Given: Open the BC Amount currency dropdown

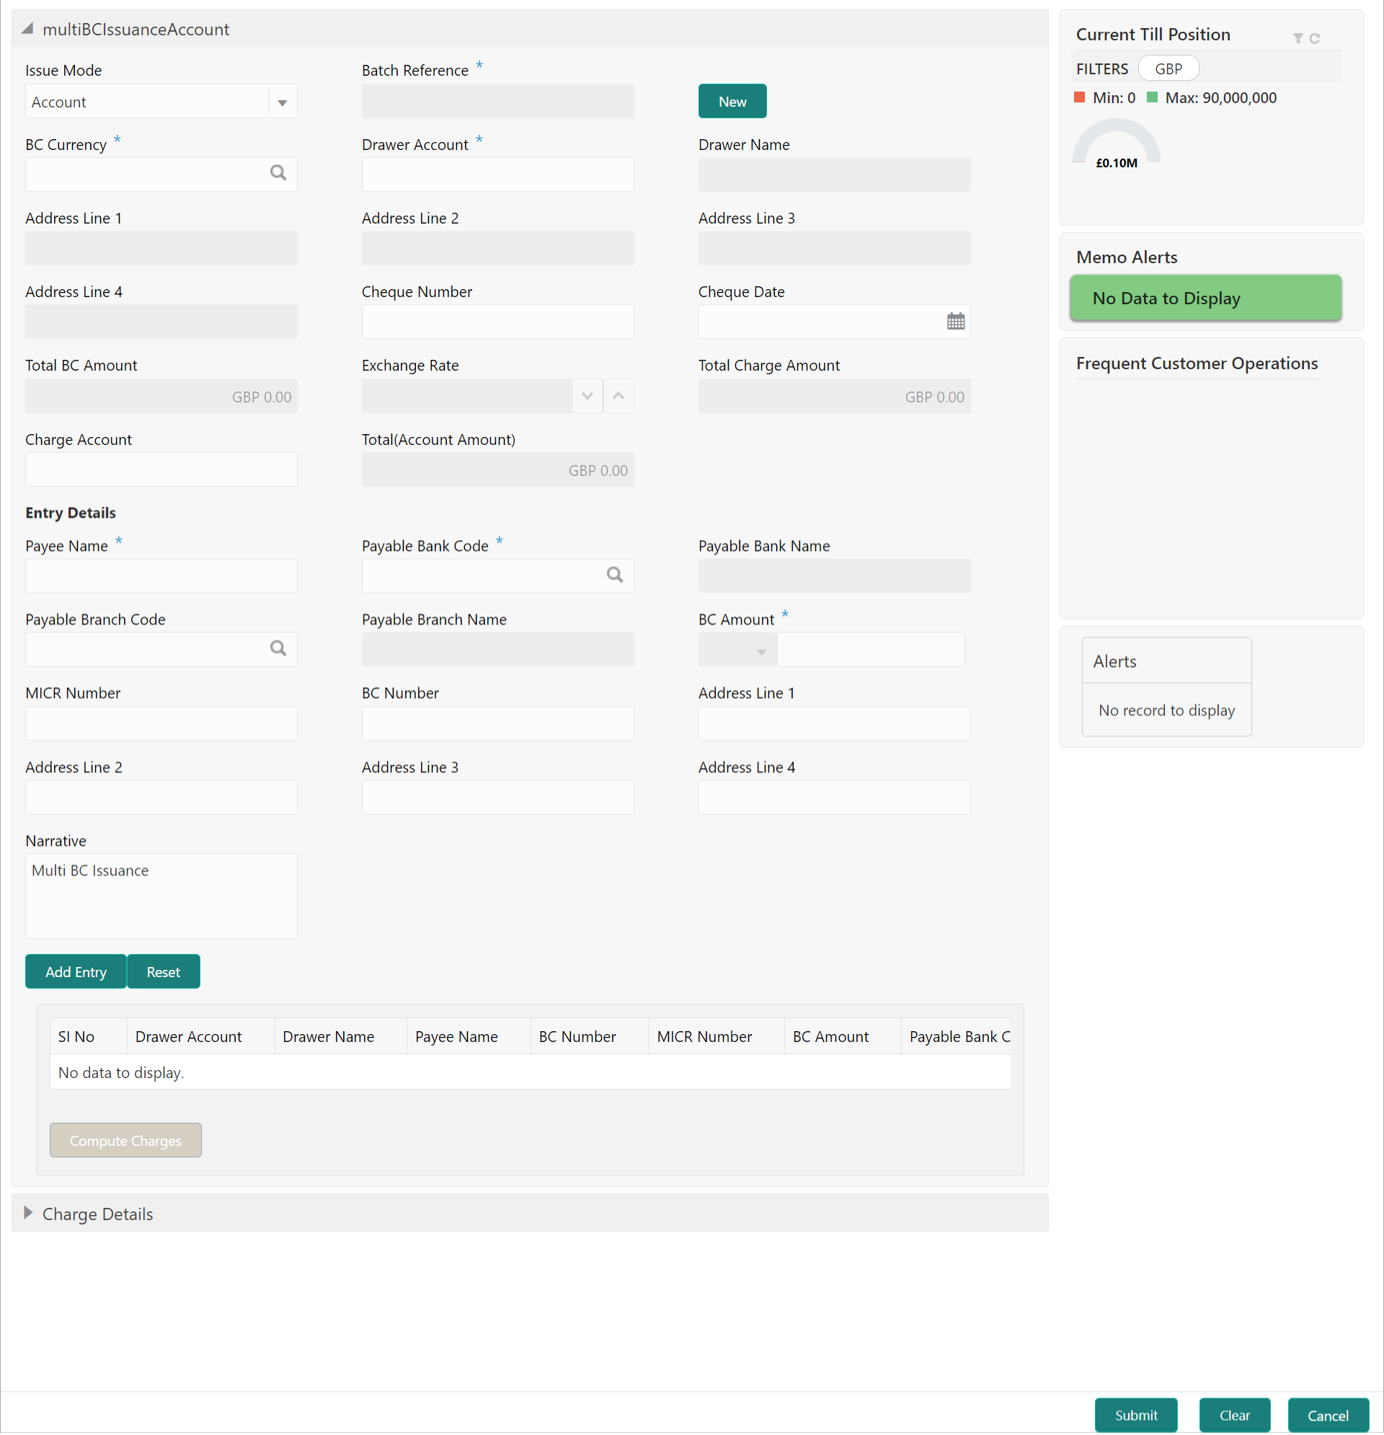Looking at the screenshot, I should tap(761, 652).
